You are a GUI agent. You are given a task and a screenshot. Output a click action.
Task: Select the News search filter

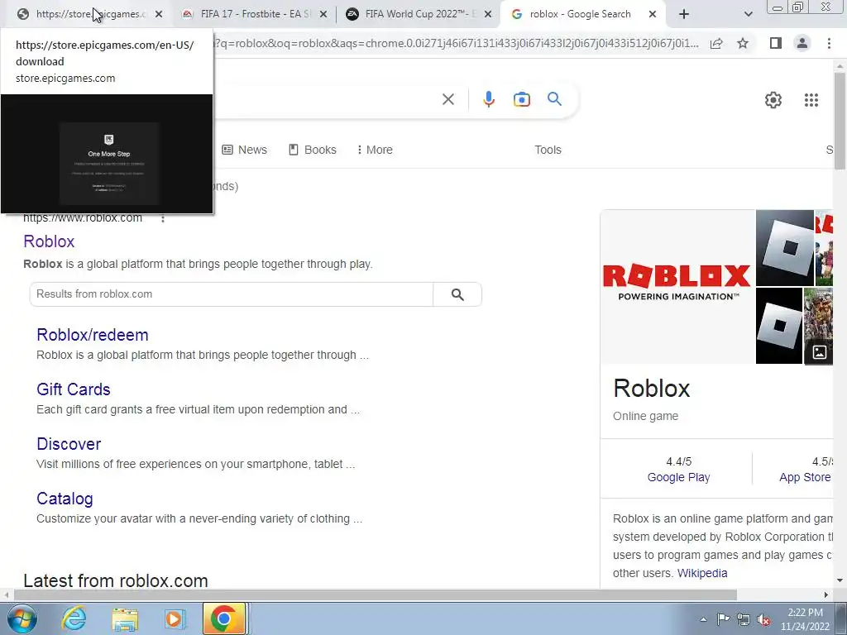pyautogui.click(x=245, y=150)
